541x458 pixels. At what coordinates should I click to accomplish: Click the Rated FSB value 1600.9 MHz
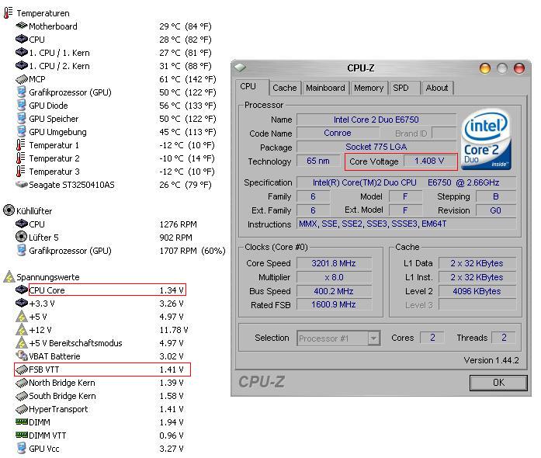(x=334, y=305)
